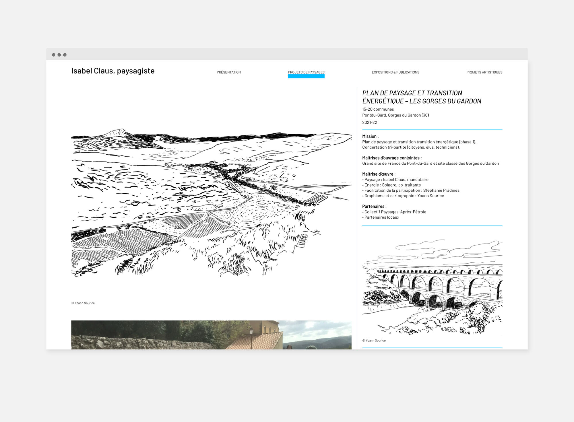Click the Grand site de France description line
Viewport: 574px width, 422px height.
point(430,164)
